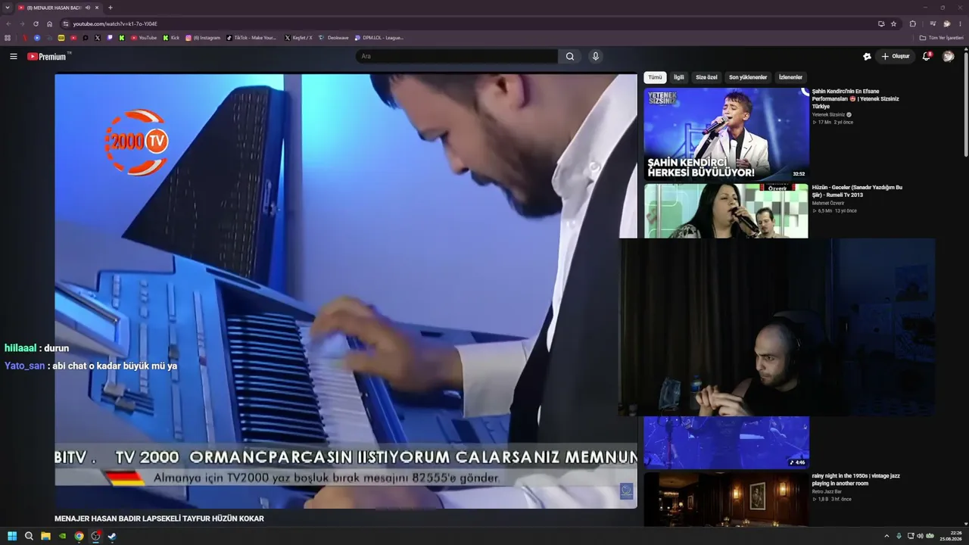The image size is (969, 545).
Task: Mute the tab via speaker icon
Action: point(88,8)
